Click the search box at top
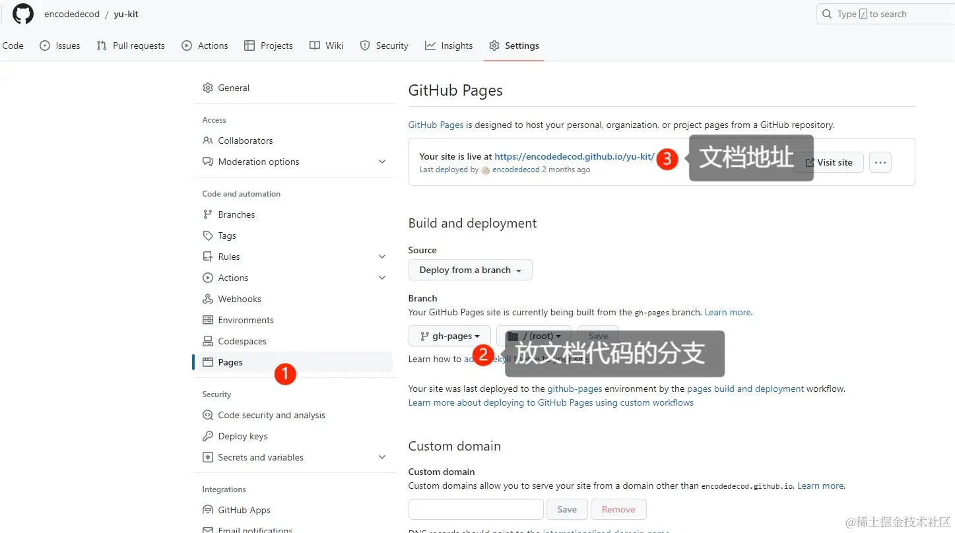 coord(886,14)
